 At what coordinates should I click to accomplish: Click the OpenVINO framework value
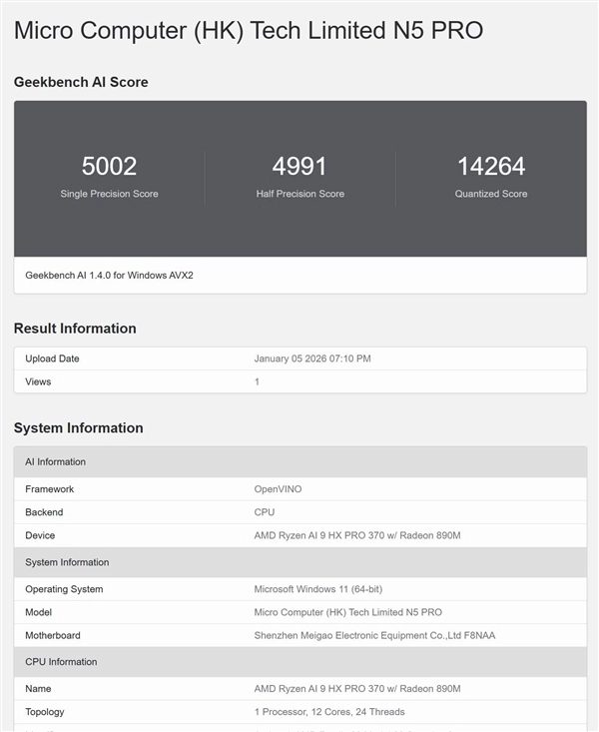278,489
